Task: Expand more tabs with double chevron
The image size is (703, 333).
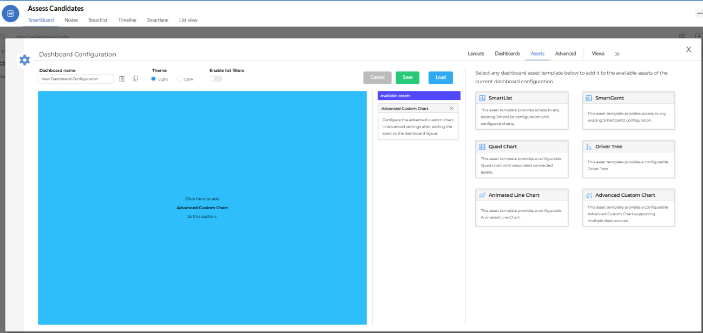Action: (617, 54)
